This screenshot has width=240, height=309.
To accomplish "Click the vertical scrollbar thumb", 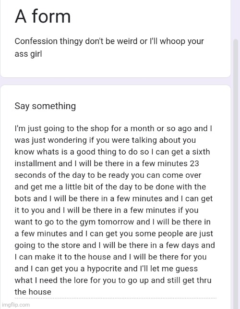I will [x=236, y=173].
